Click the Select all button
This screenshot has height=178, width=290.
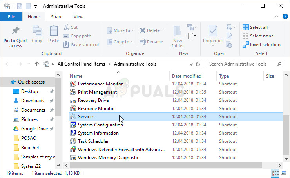(x=255, y=27)
